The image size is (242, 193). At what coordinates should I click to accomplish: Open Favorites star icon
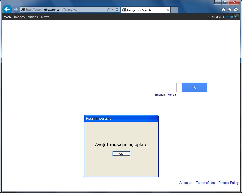point(230,10)
